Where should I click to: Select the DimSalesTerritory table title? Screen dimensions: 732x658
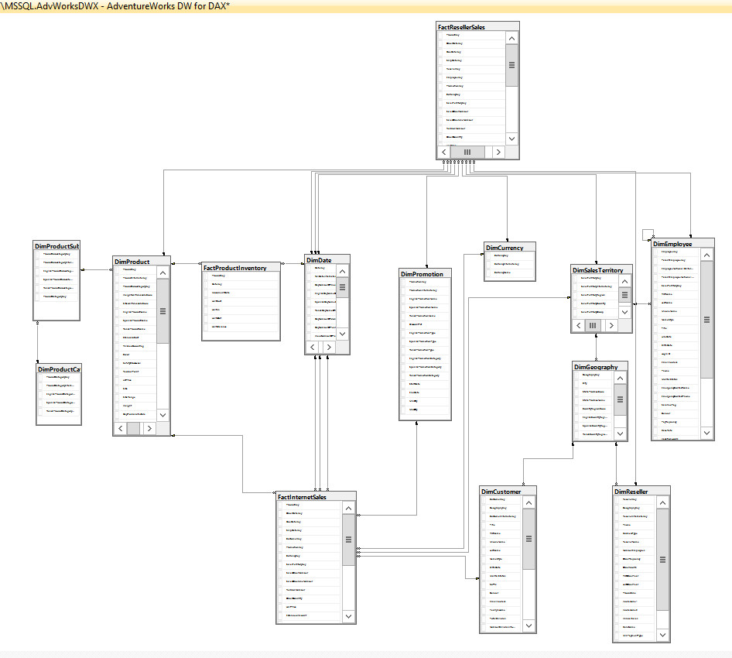(598, 270)
